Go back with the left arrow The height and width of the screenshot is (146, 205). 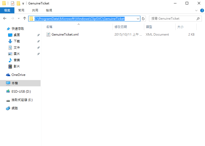[5, 18]
